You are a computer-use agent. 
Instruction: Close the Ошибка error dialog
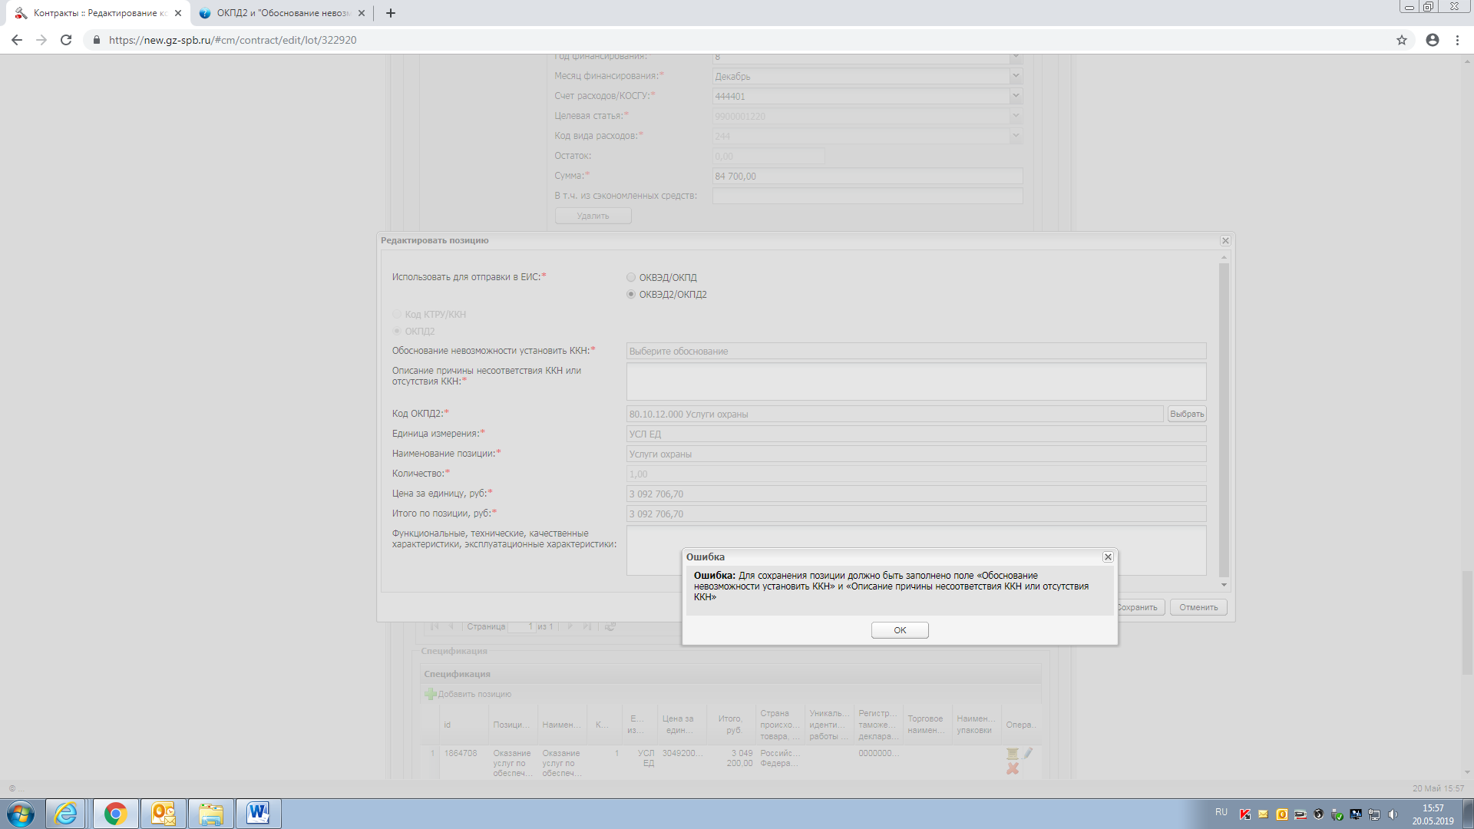click(x=1108, y=557)
